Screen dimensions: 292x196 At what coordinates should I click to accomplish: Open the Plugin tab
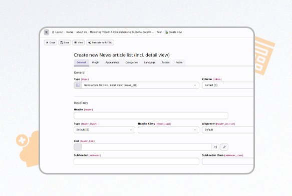pos(96,62)
